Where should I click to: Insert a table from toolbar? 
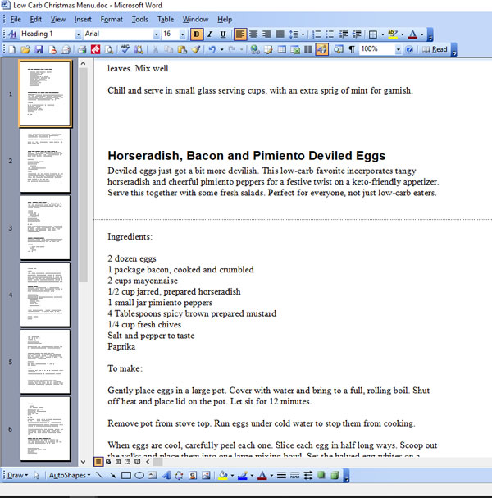[x=281, y=49]
